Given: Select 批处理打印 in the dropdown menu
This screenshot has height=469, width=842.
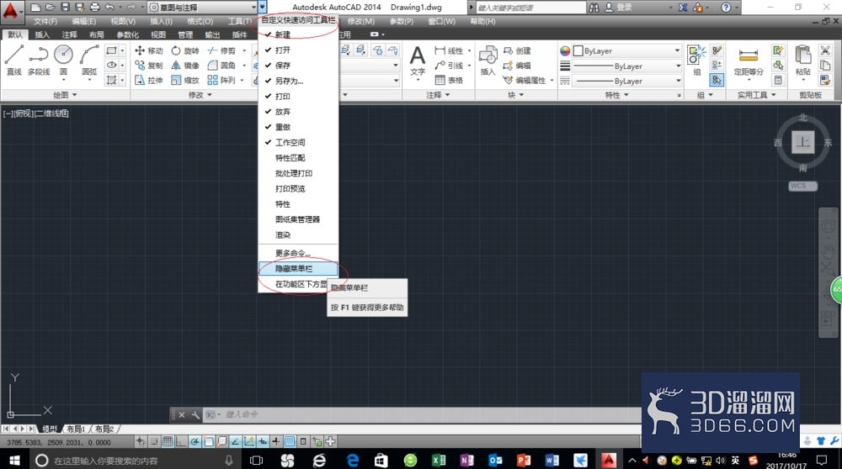Looking at the screenshot, I should tap(298, 174).
